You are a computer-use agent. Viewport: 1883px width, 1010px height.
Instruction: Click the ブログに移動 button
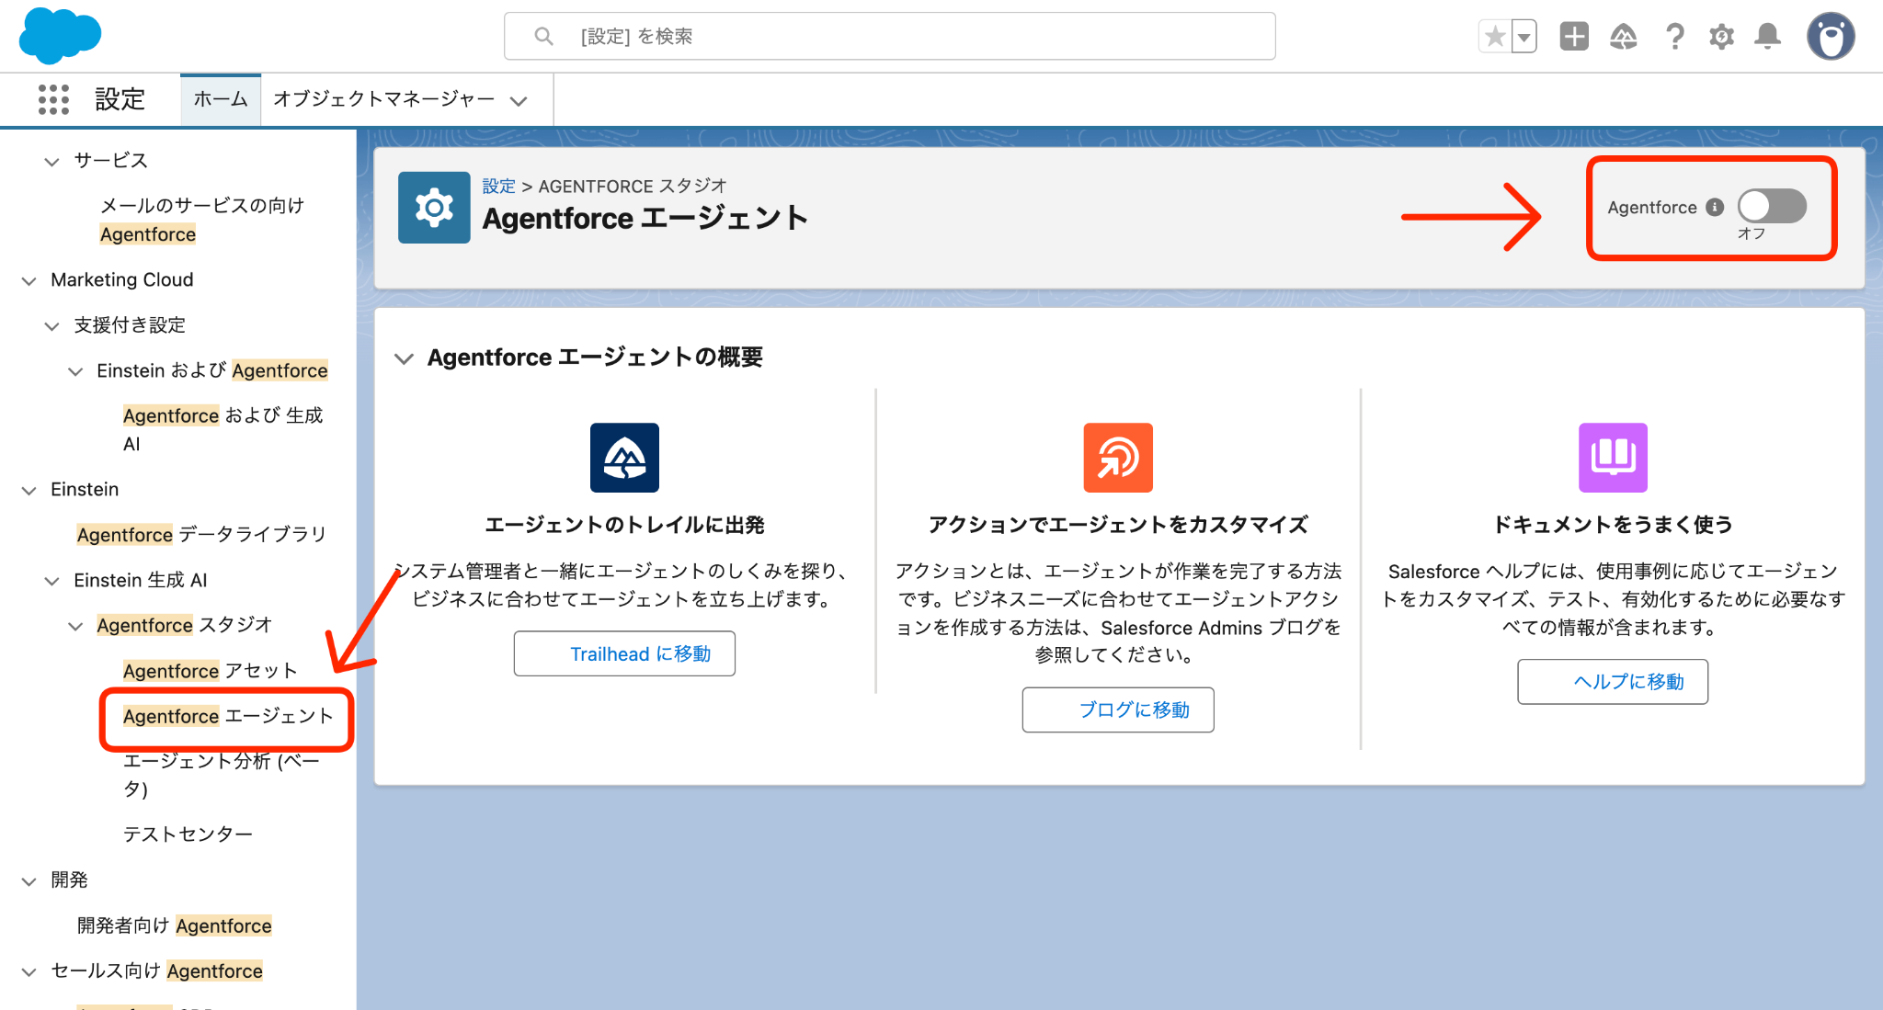[1117, 709]
